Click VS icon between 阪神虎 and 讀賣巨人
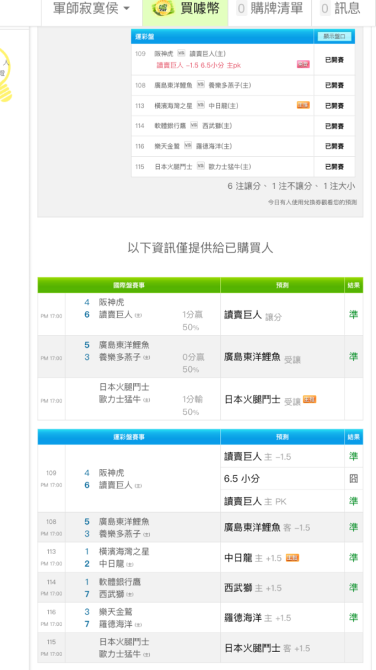The height and width of the screenshot is (670, 376). coord(181,54)
